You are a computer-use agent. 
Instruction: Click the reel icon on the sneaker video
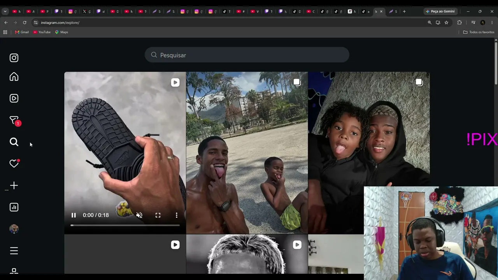coord(175,82)
